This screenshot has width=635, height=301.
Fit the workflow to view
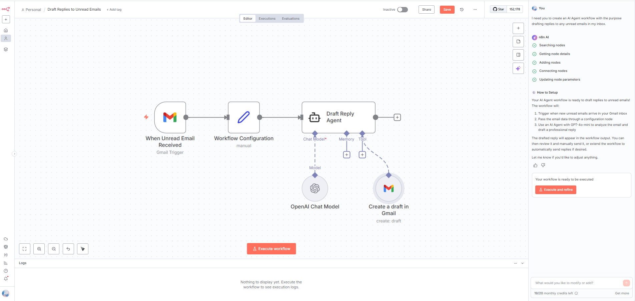coord(25,249)
